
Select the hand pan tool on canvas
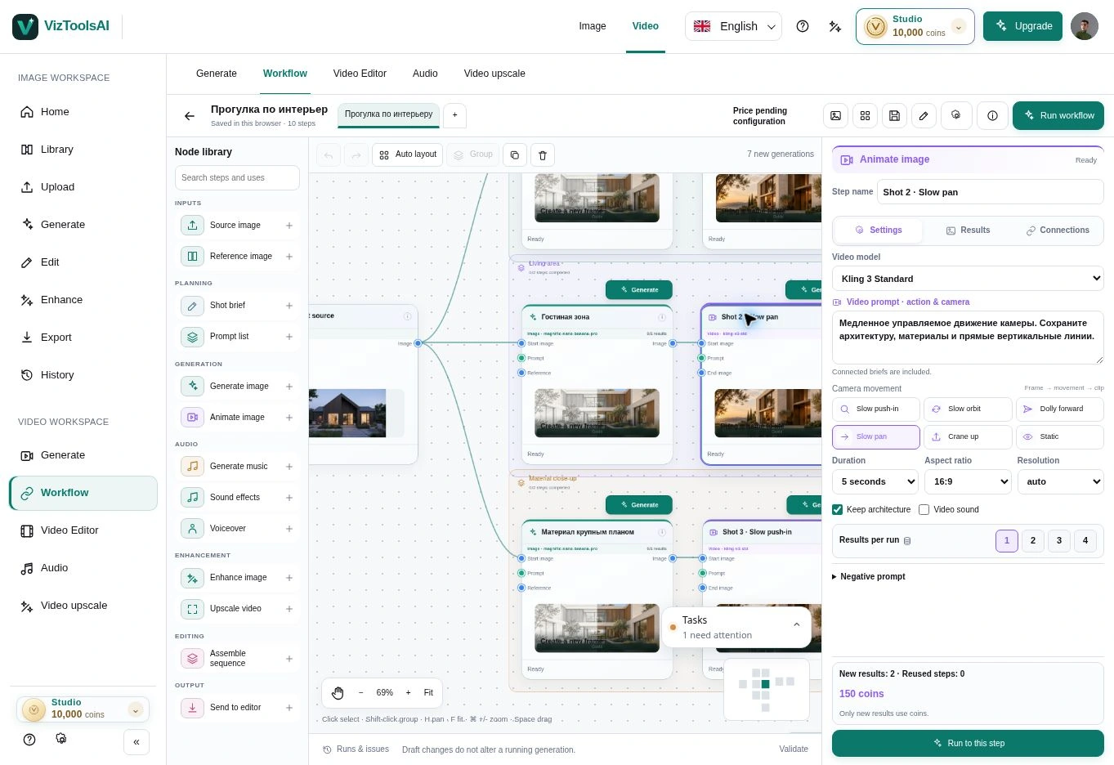pos(338,693)
